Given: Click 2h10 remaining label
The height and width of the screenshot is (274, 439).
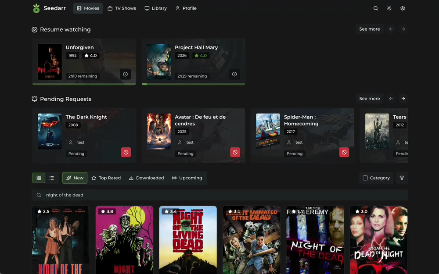Looking at the screenshot, I should 83,76.
